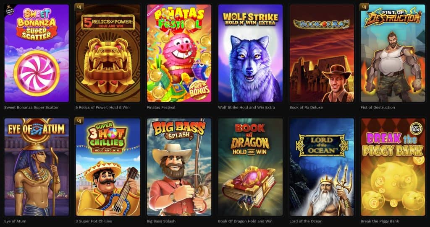The image size is (430, 227).
Task: Open the Lord of the Ocean thumbnail
Action: click(322, 167)
